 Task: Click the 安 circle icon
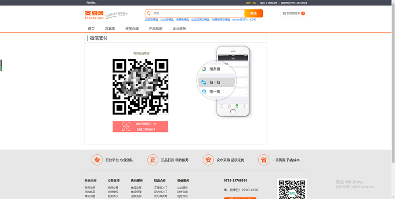(x=208, y=160)
